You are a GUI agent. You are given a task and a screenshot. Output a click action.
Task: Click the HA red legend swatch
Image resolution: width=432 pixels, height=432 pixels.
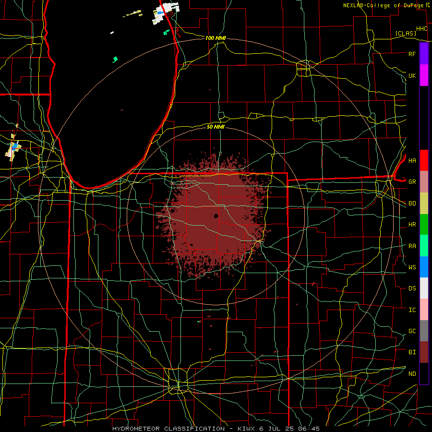click(x=424, y=160)
